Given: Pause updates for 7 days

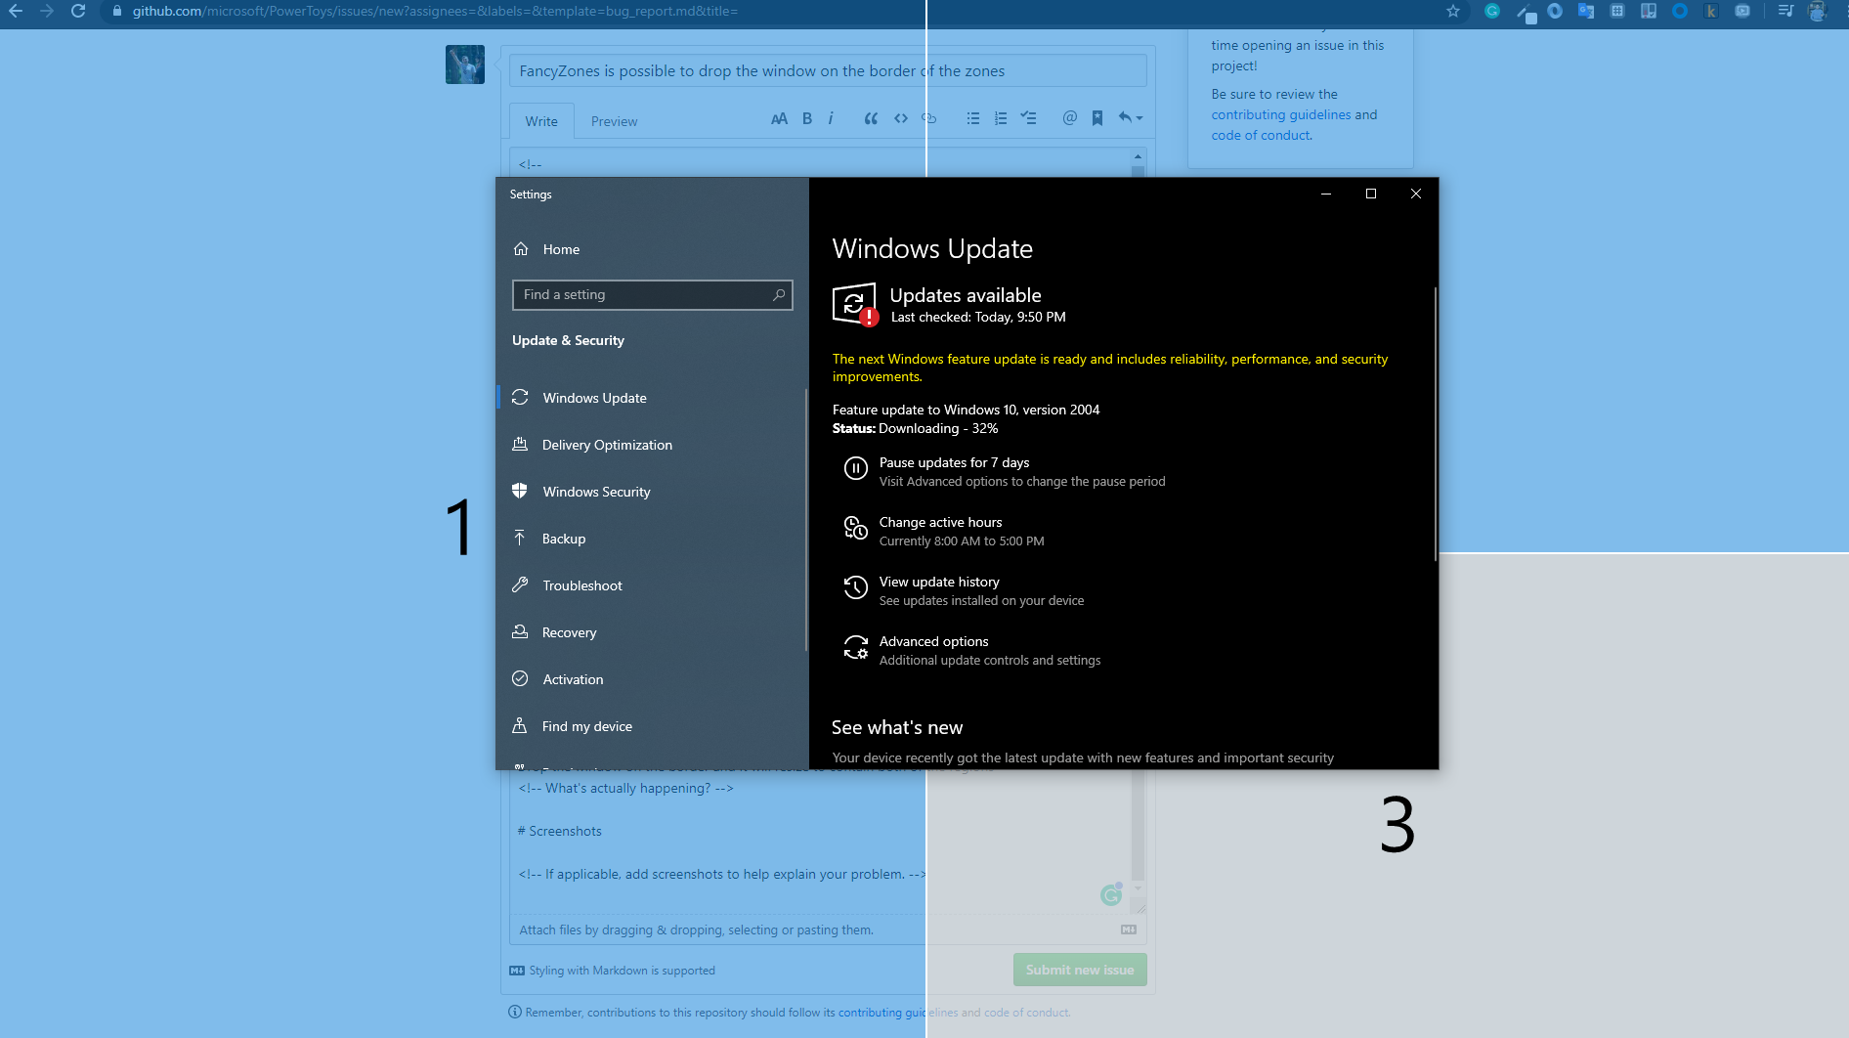Looking at the screenshot, I should pos(953,462).
